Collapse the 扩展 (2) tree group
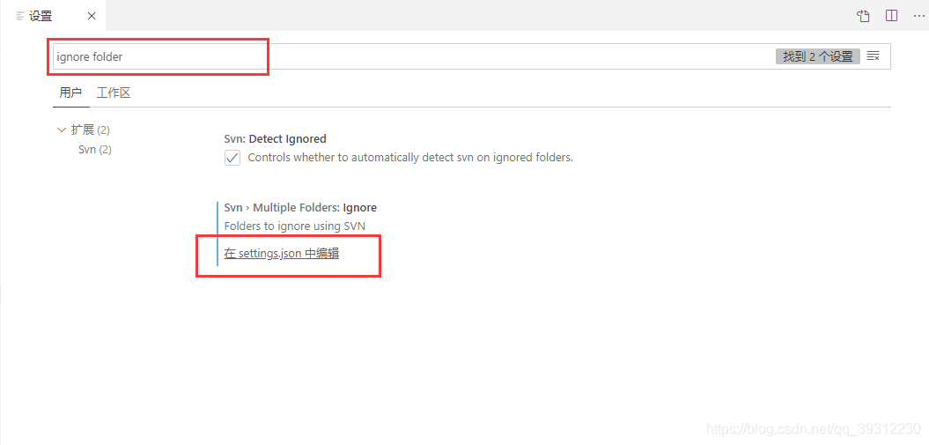Screen dimensions: 929x445 click(x=61, y=130)
